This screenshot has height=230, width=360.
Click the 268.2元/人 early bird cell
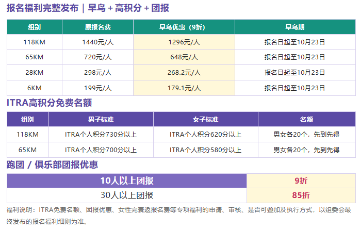(184, 73)
